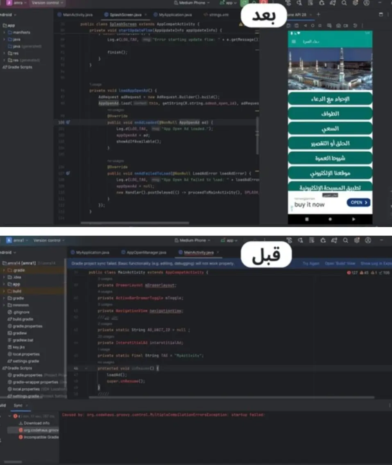Select Gradle Scripts in top project tree
392x465 pixels.
pyautogui.click(x=17, y=67)
